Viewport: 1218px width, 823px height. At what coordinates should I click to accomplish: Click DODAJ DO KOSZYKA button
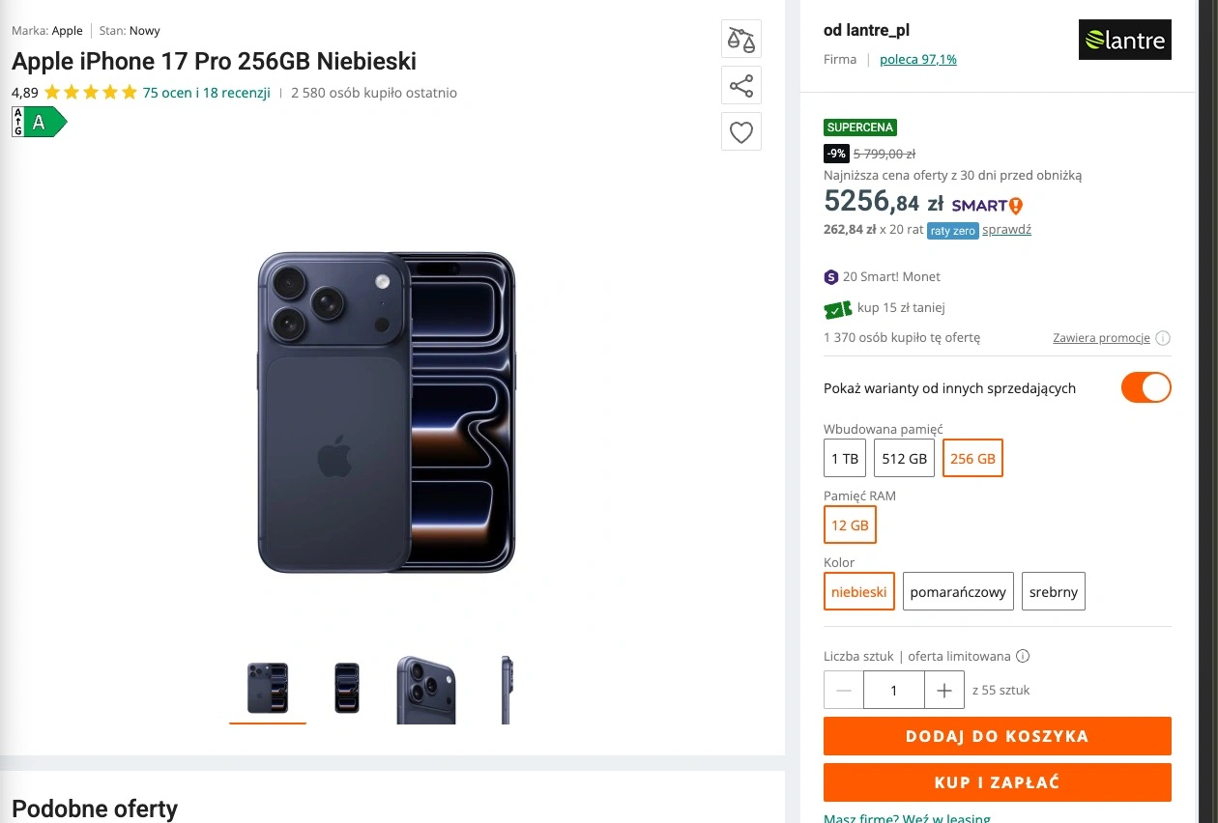pos(997,736)
